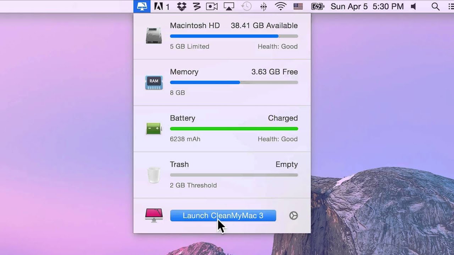
Task: Click the '3.63 GB Free' text
Action: point(275,72)
